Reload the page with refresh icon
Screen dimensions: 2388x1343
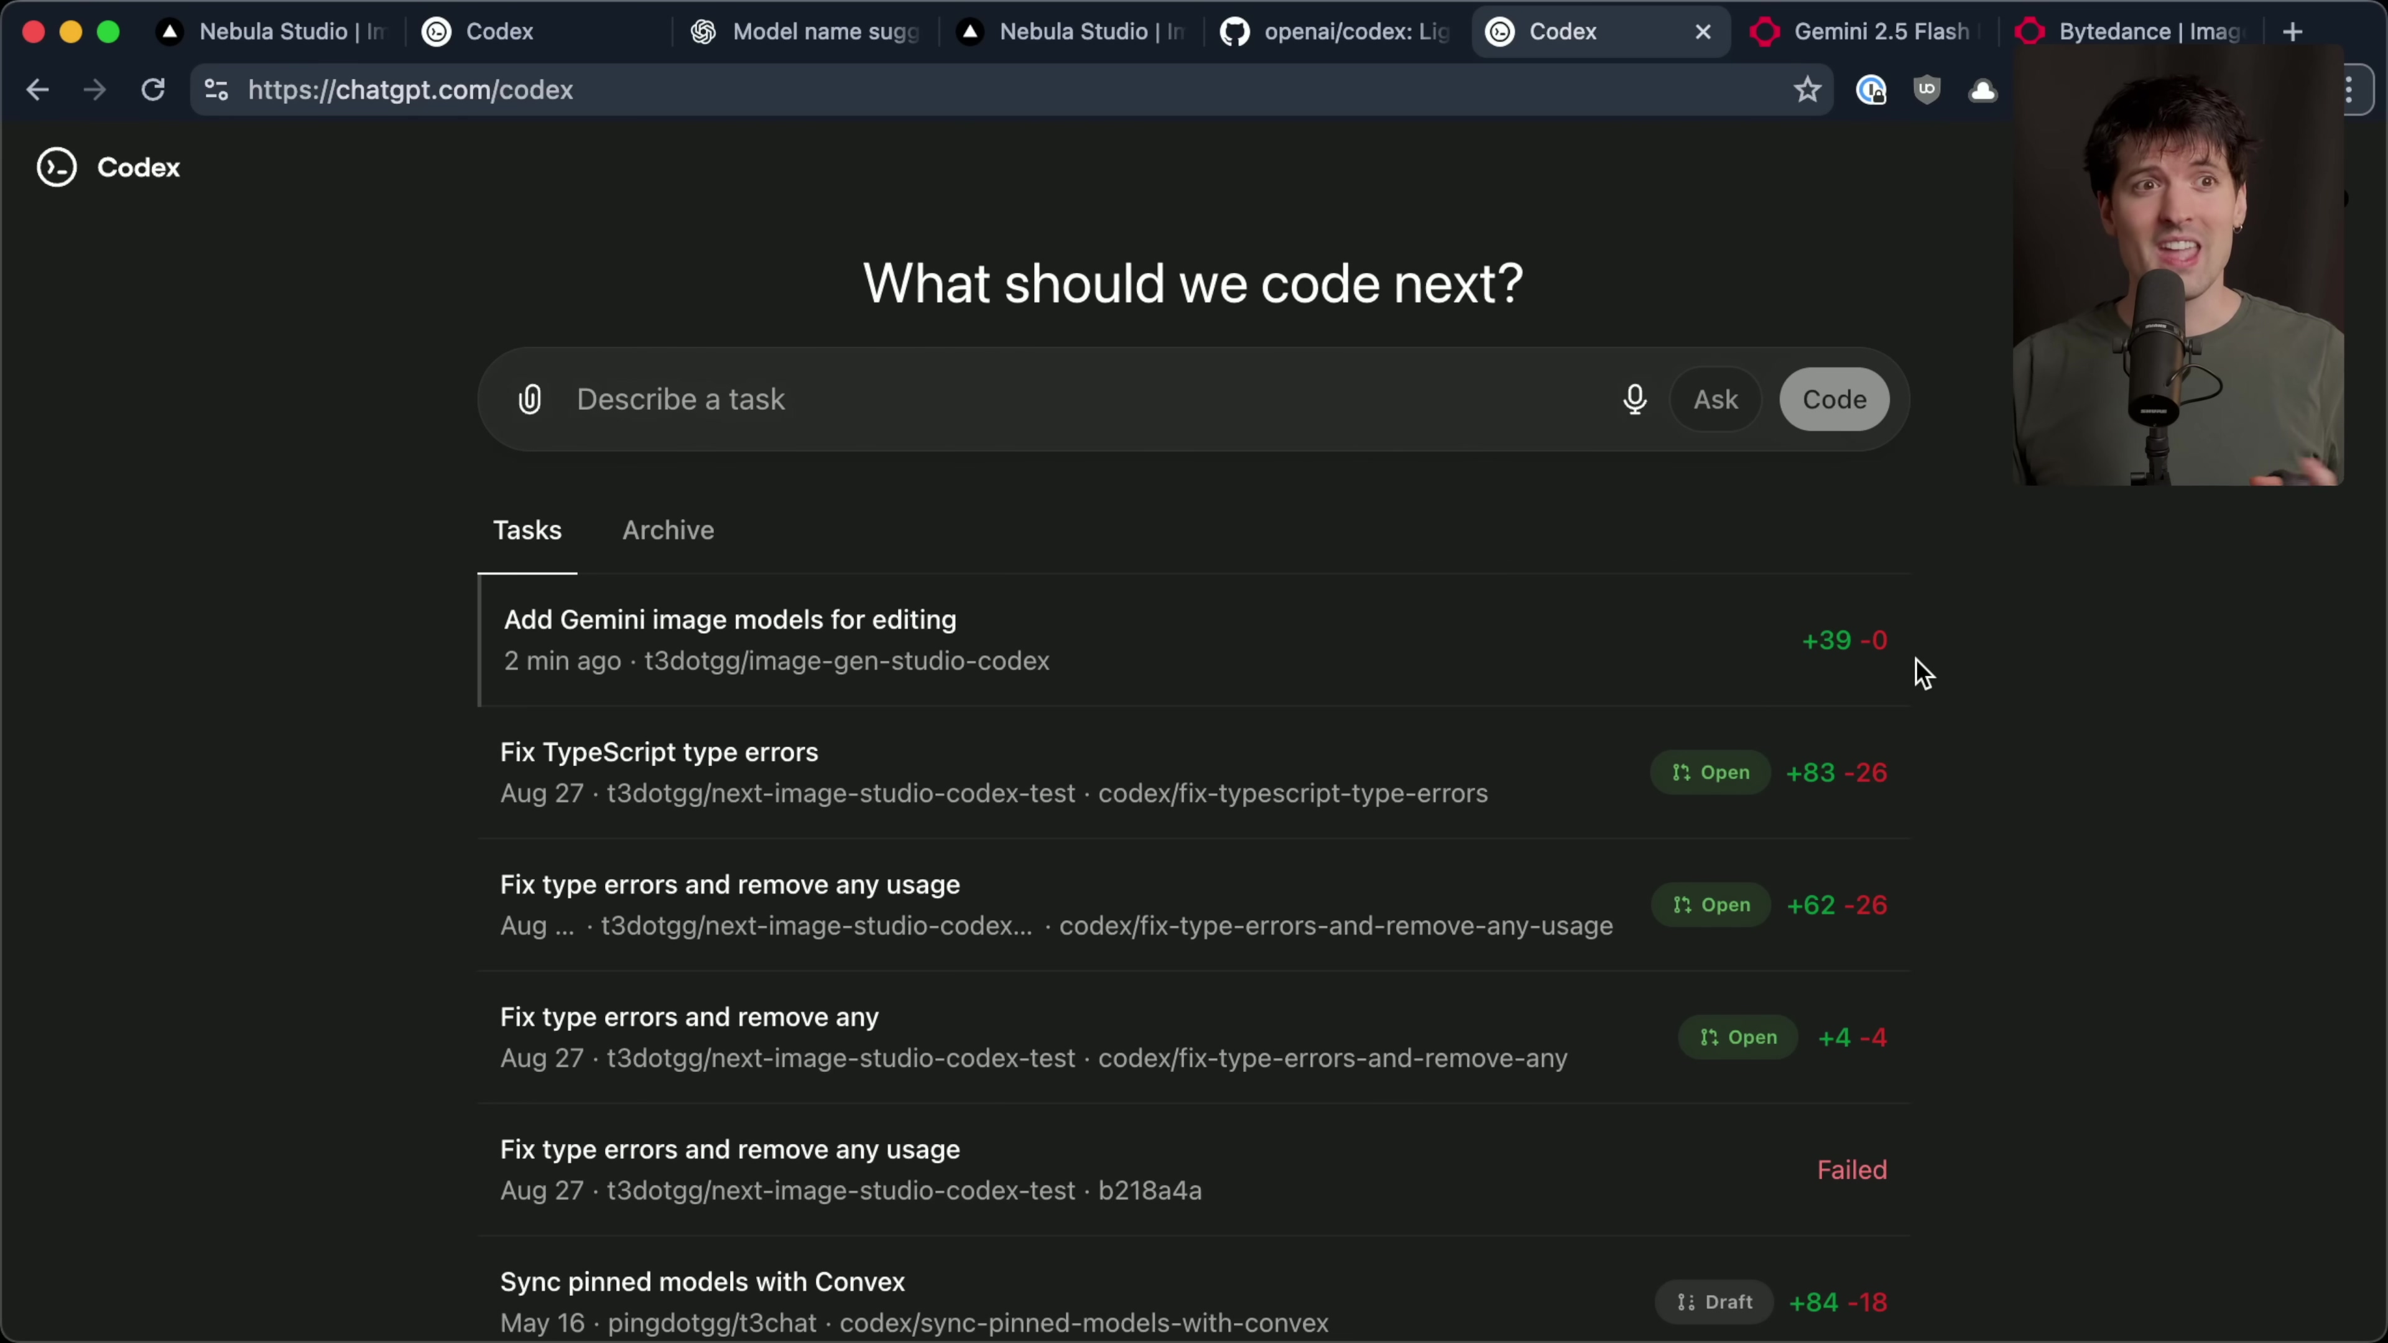click(153, 90)
